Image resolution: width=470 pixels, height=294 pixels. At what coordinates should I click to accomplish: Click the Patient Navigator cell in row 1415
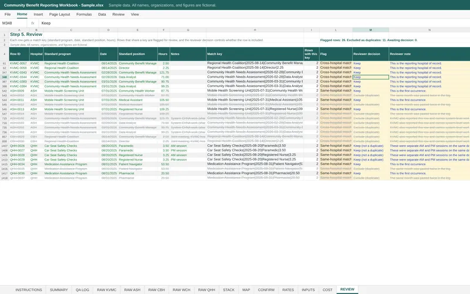137,164
